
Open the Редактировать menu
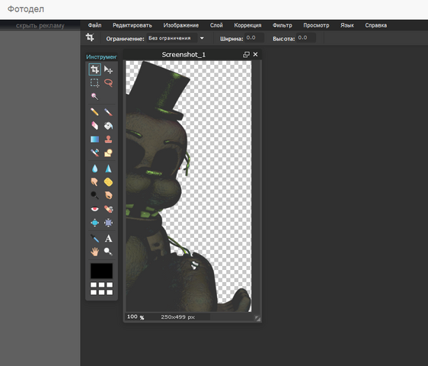click(x=133, y=25)
